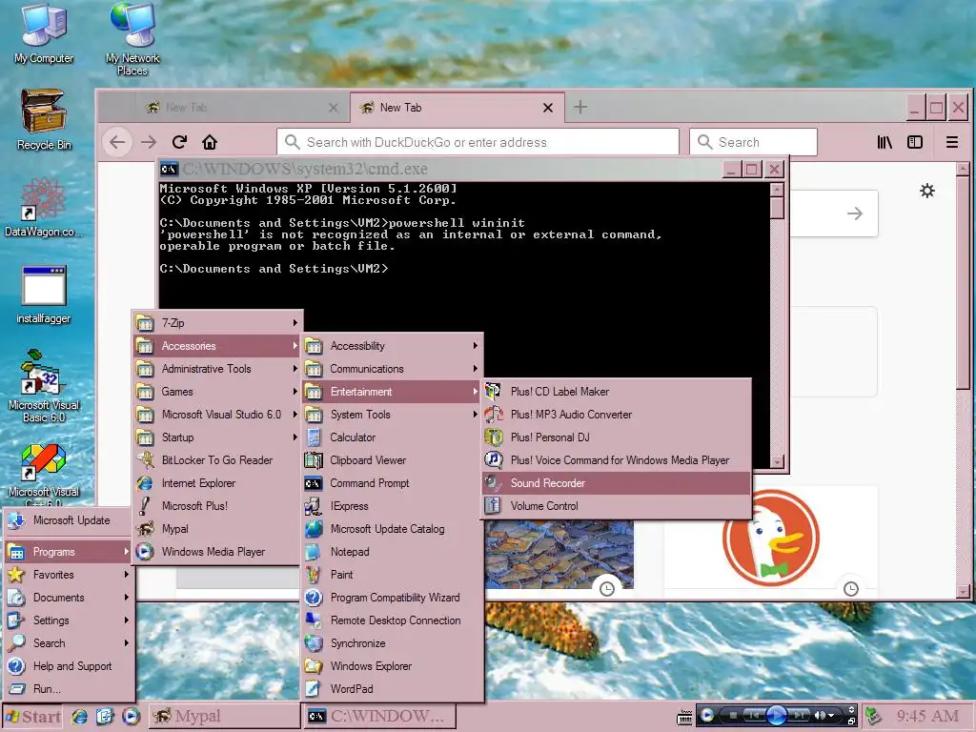
Task: Open the Settings submenu in Start
Action: coord(69,620)
